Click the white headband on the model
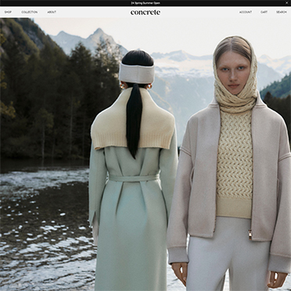The height and width of the screenshot is (291, 291). (x=137, y=73)
